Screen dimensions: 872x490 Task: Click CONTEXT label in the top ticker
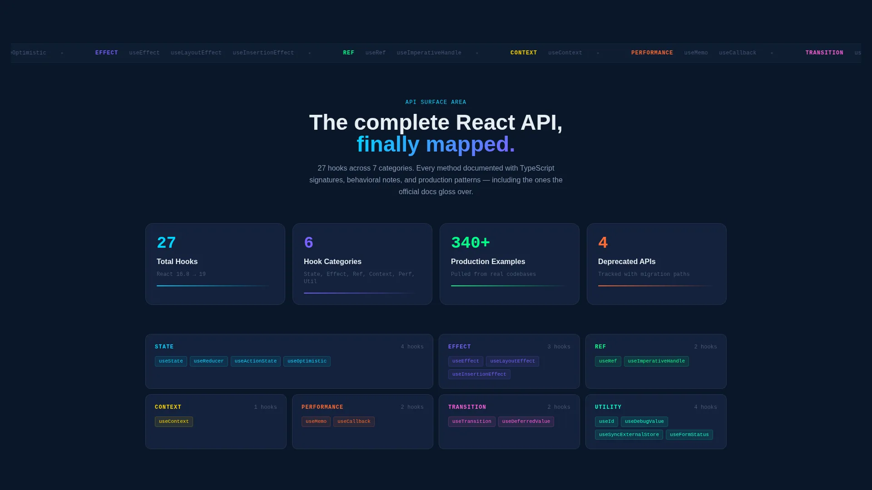tap(524, 53)
